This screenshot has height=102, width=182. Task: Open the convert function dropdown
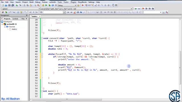click(x=131, y=9)
